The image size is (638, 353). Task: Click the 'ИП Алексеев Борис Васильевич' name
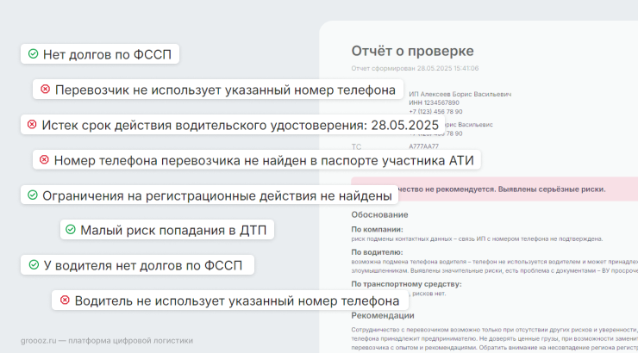pos(460,94)
